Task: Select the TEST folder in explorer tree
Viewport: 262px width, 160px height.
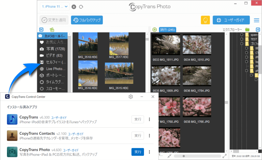Action: pos(254,39)
